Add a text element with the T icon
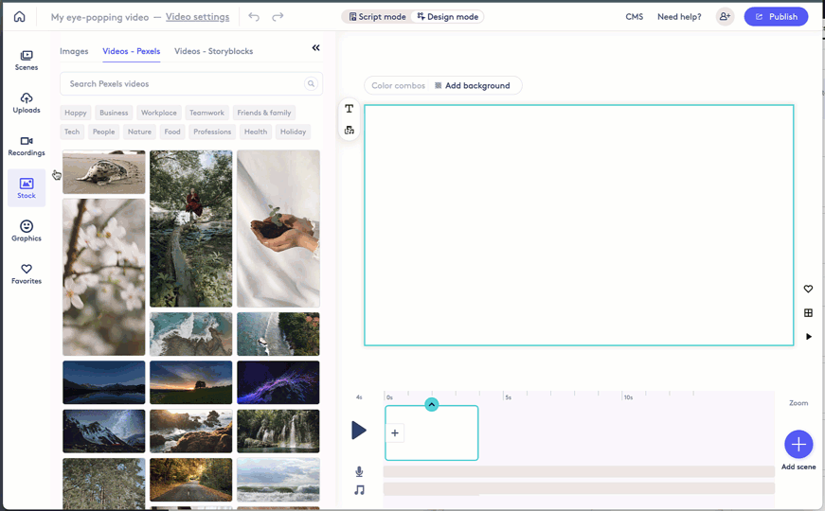825x511 pixels. (350, 109)
